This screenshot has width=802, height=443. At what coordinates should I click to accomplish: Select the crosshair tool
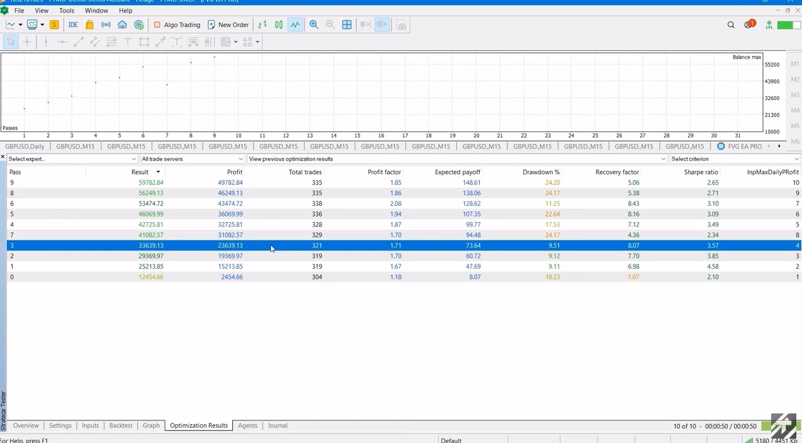(27, 42)
